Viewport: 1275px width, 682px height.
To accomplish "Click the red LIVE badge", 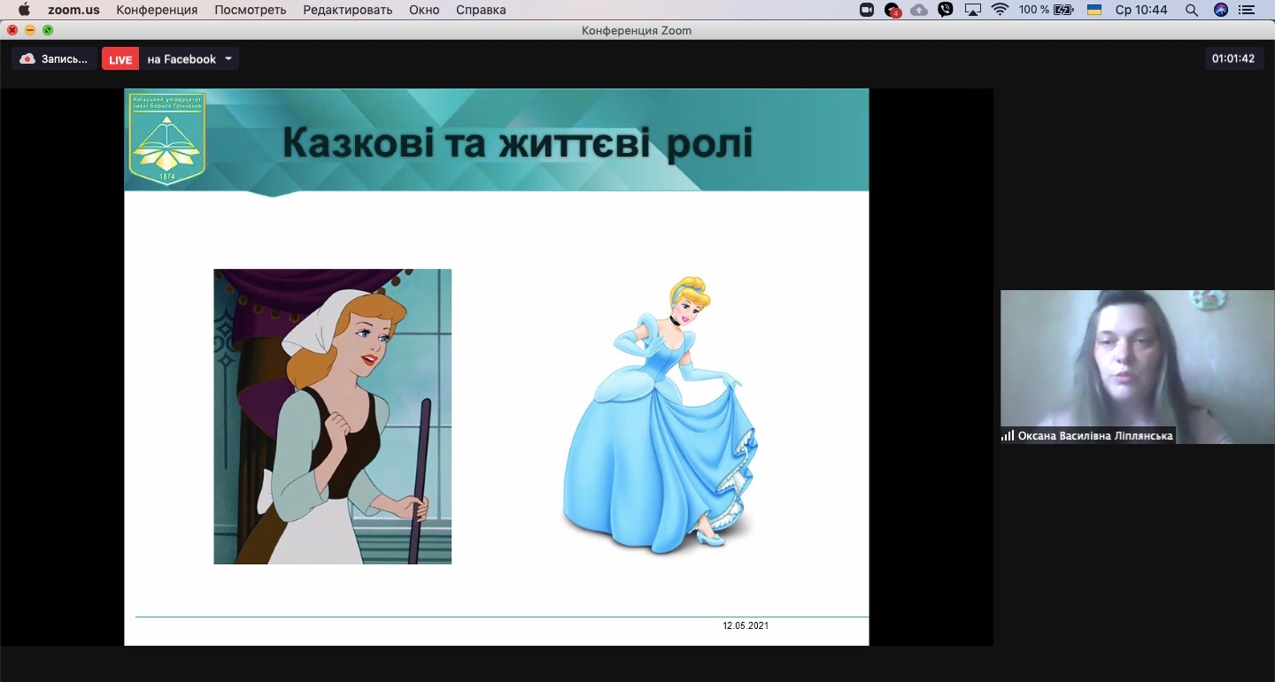I will point(120,59).
